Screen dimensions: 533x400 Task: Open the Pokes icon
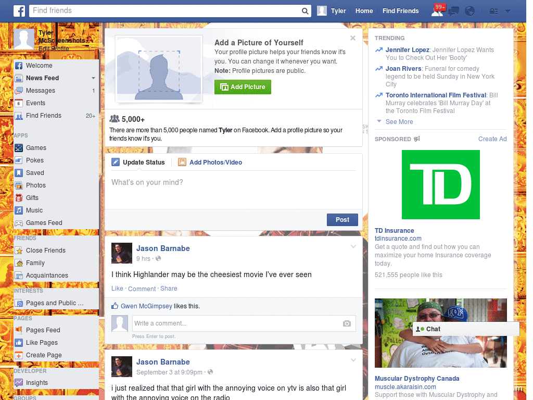pyautogui.click(x=19, y=160)
